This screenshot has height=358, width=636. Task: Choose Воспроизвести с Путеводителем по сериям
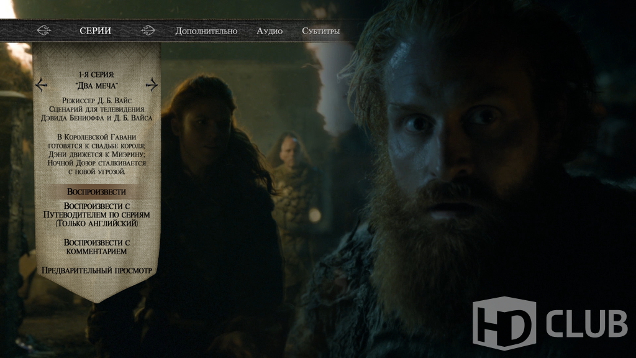click(96, 214)
